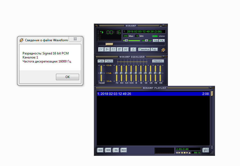Click the Winamp icon in dialog title
This screenshot has height=166, width=240.
(22, 40)
